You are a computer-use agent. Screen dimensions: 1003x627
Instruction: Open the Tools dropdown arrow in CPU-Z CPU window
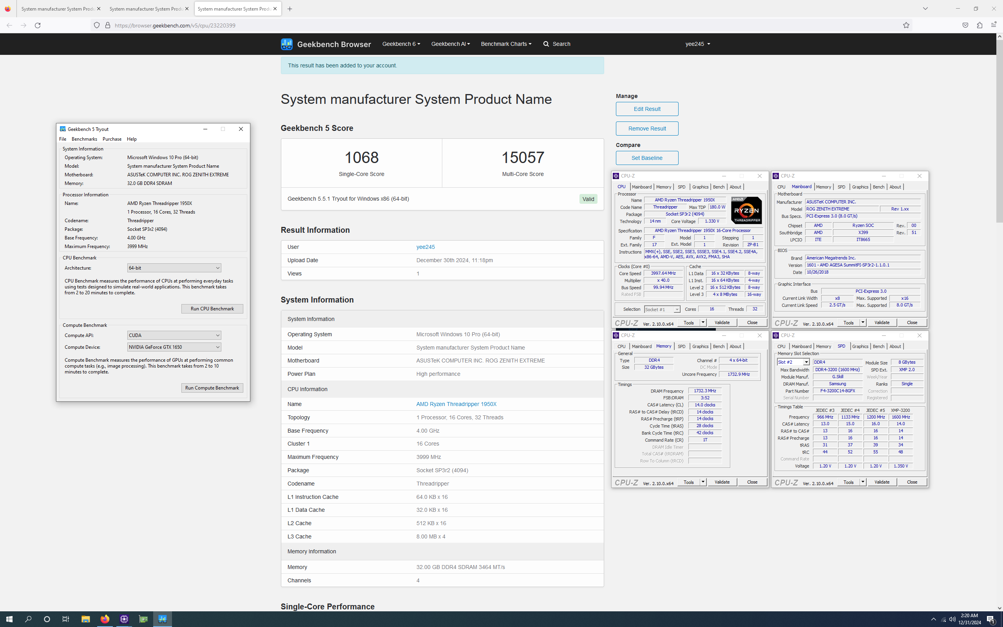pyautogui.click(x=703, y=323)
